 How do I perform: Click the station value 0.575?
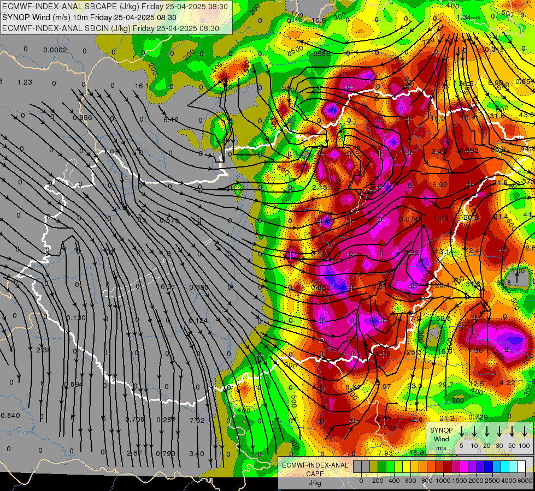(169, 220)
